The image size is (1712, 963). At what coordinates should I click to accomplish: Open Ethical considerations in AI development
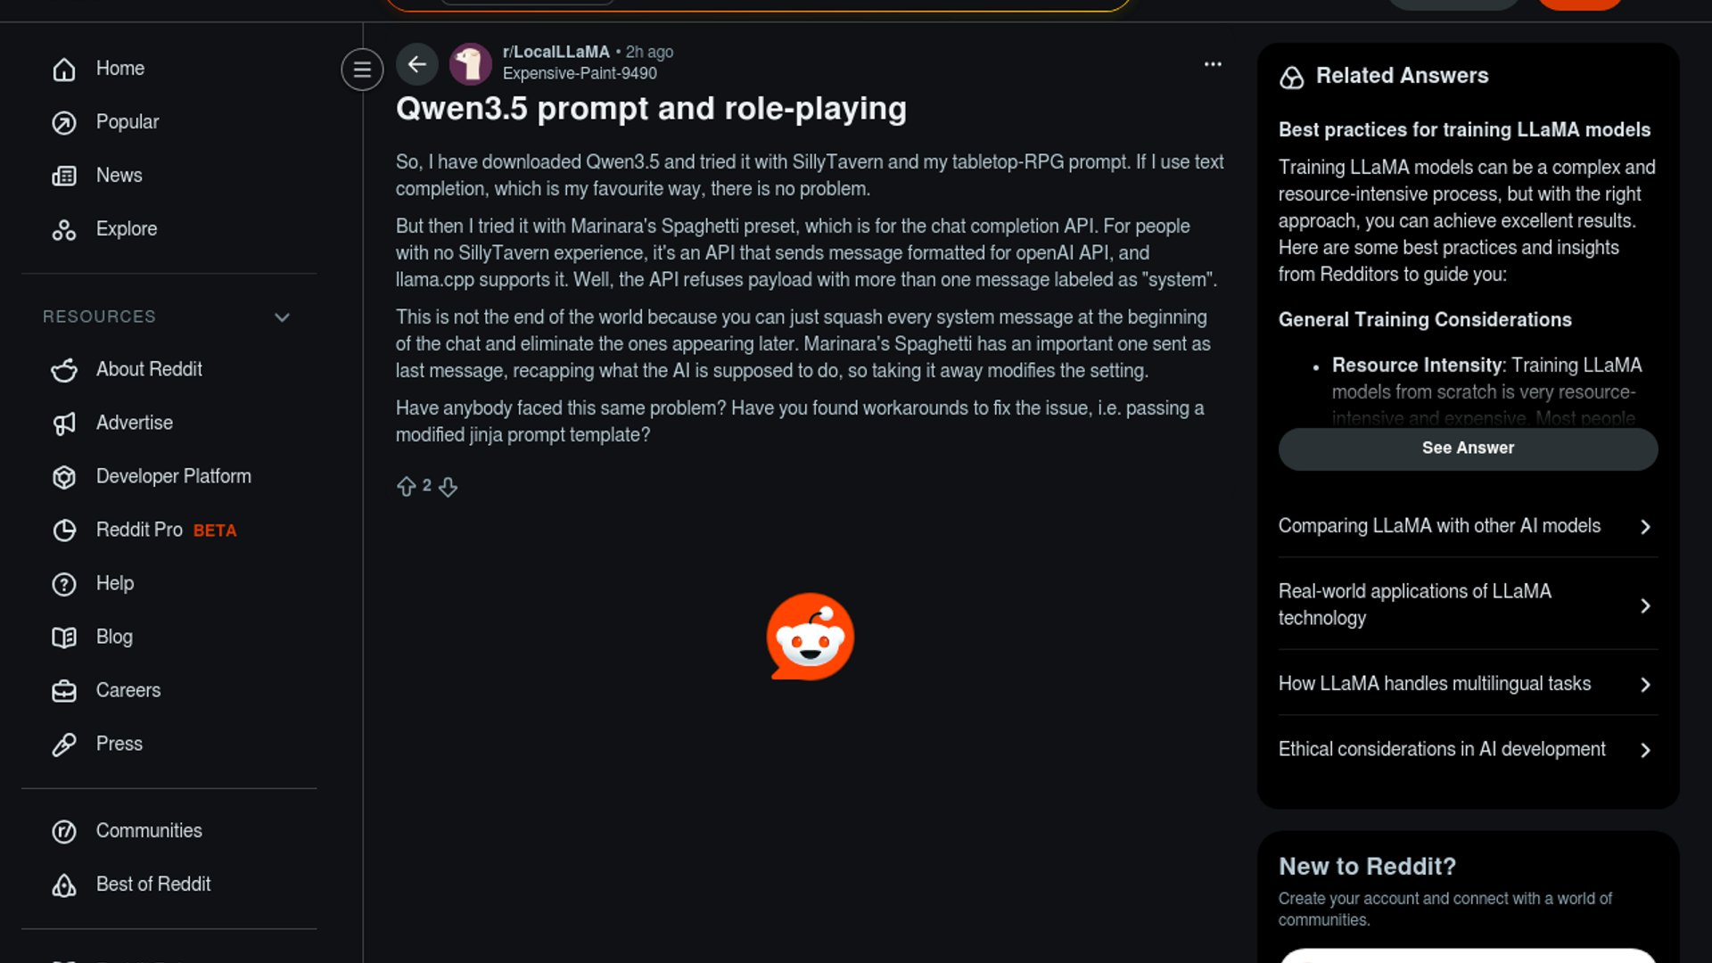coord(1468,750)
